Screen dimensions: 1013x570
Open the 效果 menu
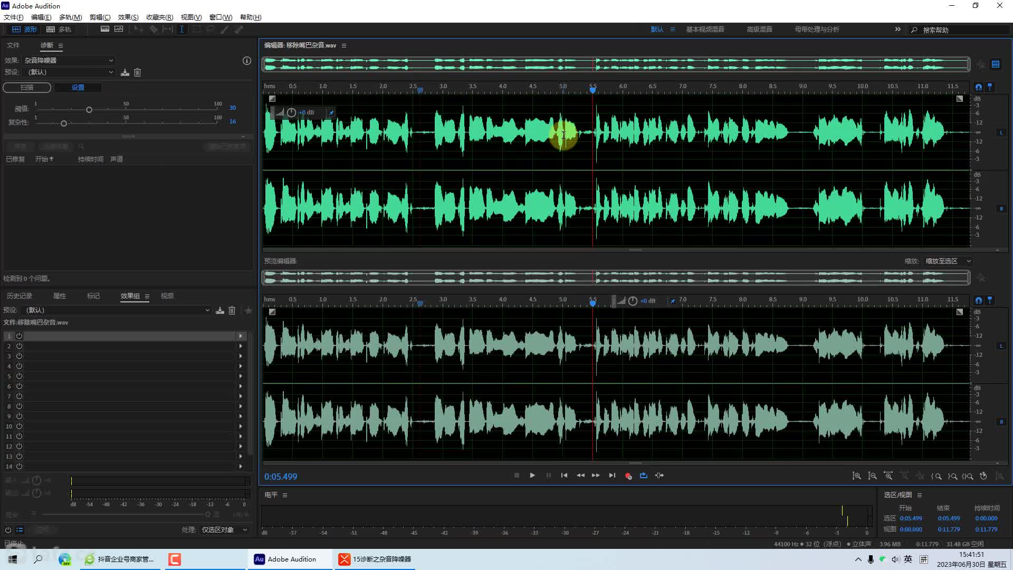[x=128, y=17]
